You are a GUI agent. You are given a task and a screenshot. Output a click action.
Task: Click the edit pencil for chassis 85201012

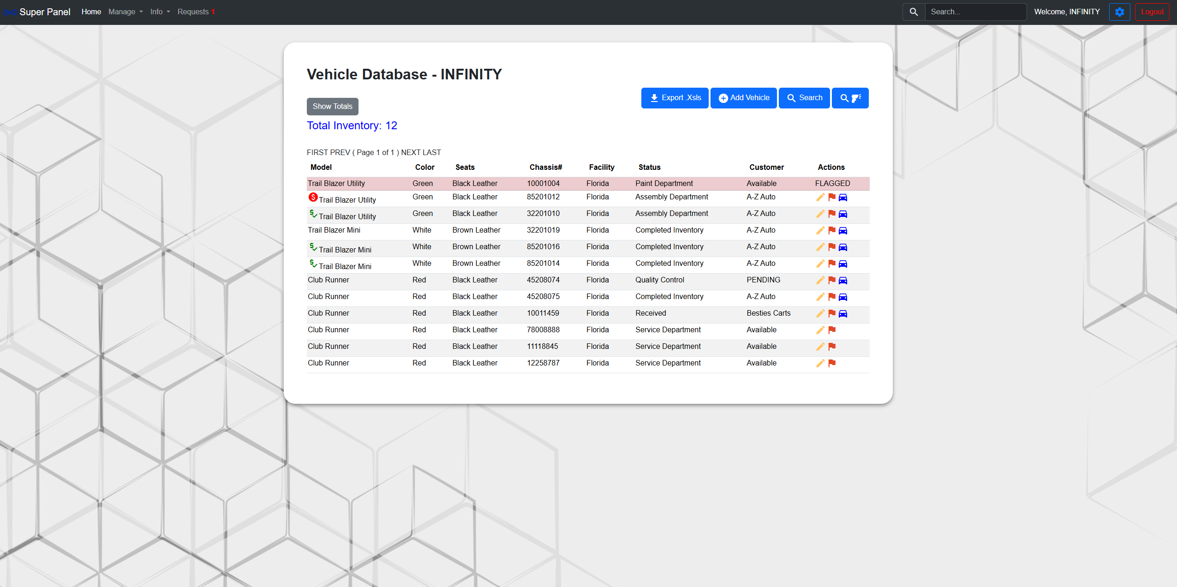tap(820, 198)
